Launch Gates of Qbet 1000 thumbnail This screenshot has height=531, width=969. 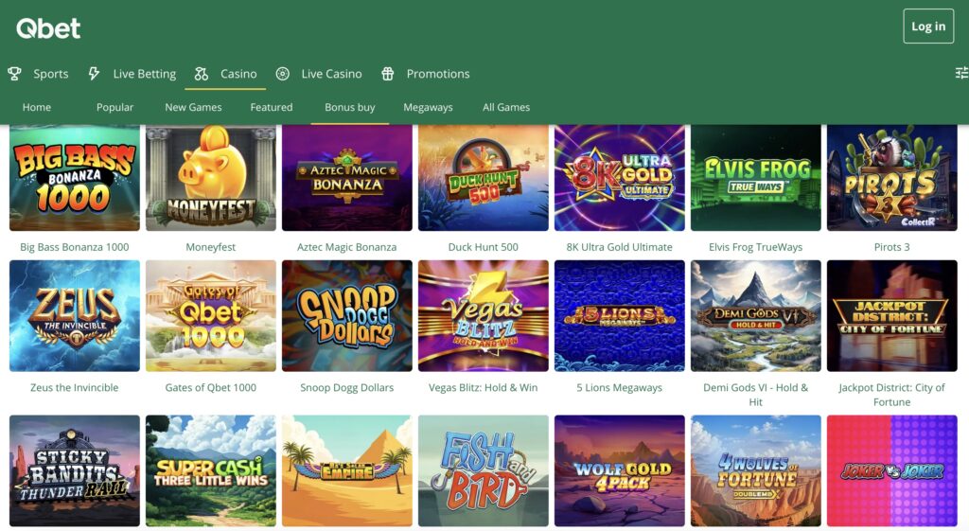[x=211, y=316]
